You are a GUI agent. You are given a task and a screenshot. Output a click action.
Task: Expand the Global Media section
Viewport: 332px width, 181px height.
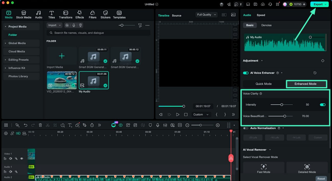pyautogui.click(x=5, y=43)
